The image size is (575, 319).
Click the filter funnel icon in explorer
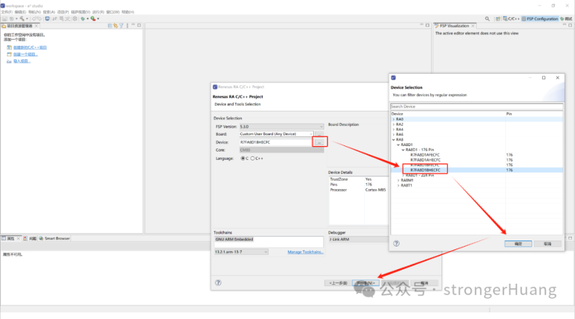click(x=122, y=26)
